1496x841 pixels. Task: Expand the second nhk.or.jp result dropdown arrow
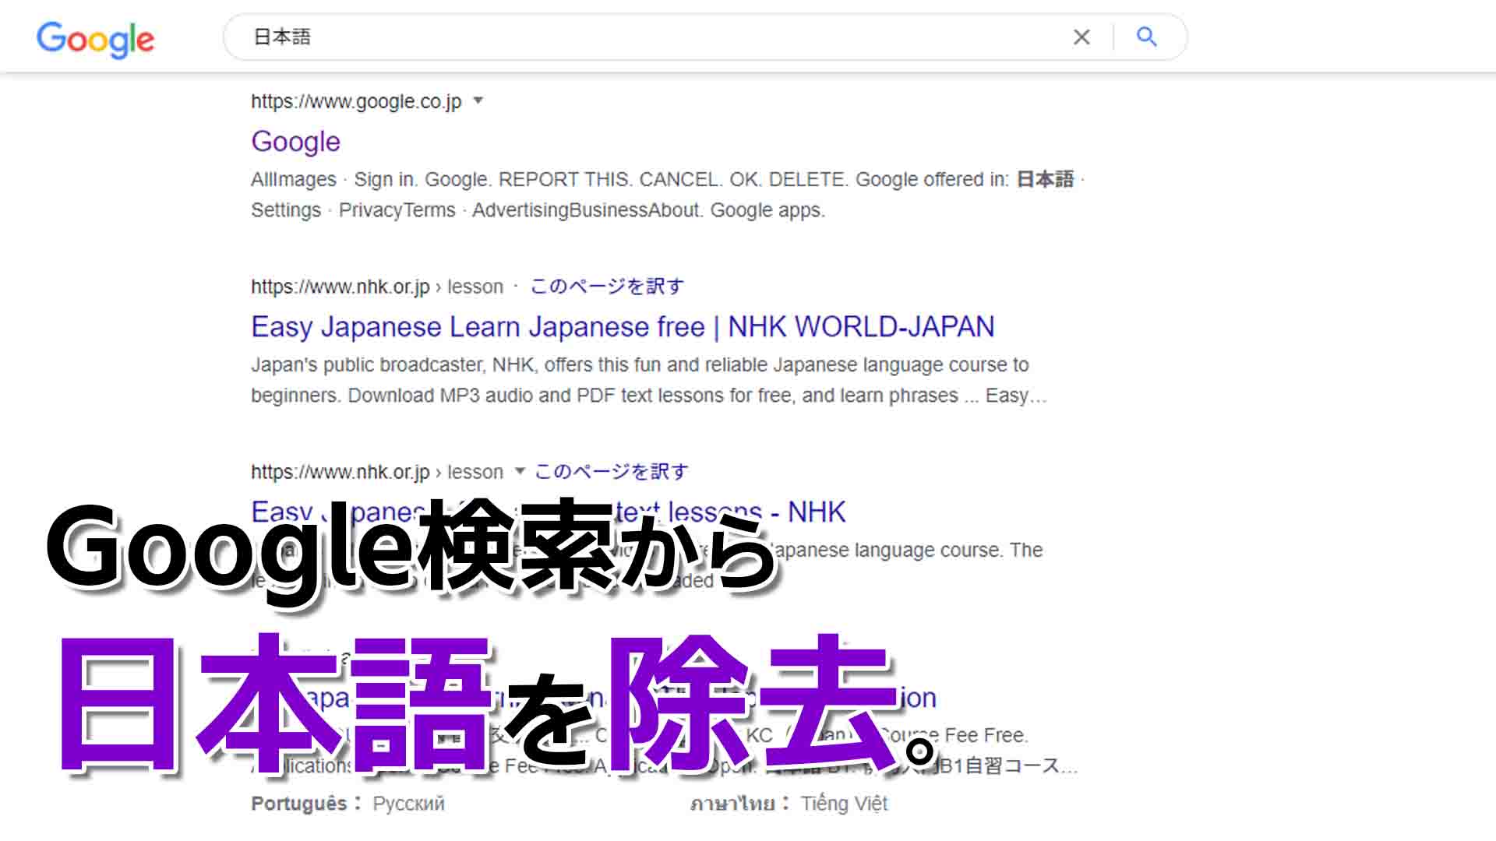[x=520, y=471]
